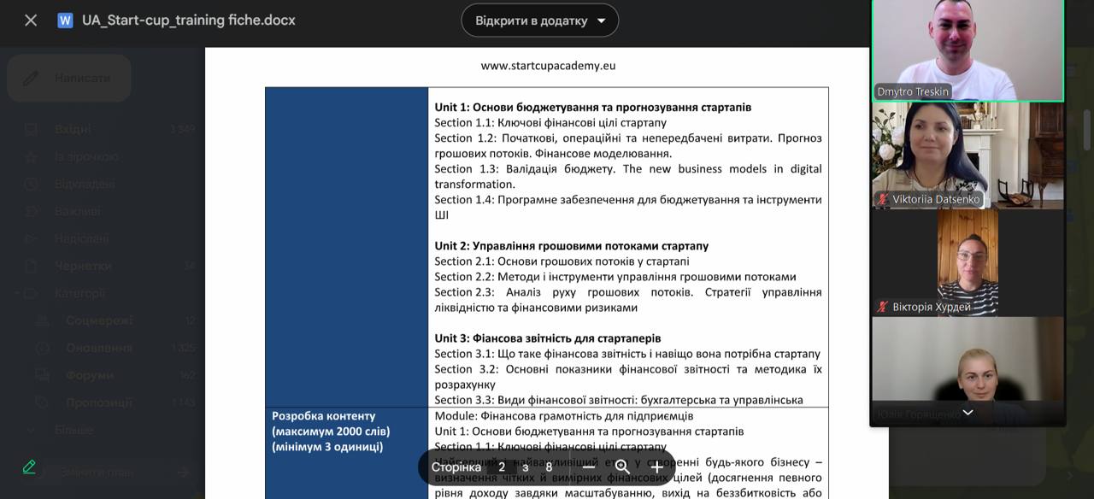Open the "Надіслані" sent folder
The width and height of the screenshot is (1094, 499).
[x=82, y=238]
